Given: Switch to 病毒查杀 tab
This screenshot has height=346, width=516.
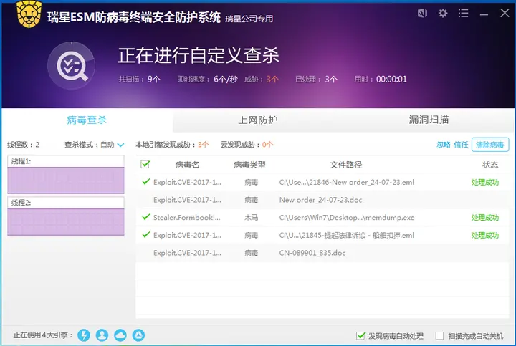Looking at the screenshot, I should (87, 120).
